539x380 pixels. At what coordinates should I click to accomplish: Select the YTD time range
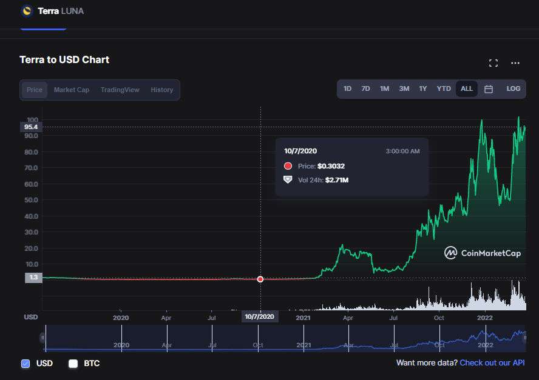click(x=444, y=88)
